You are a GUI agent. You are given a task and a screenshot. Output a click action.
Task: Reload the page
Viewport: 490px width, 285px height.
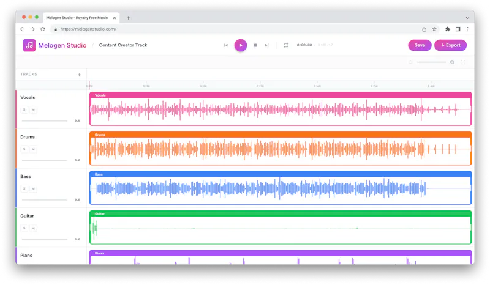(x=43, y=29)
